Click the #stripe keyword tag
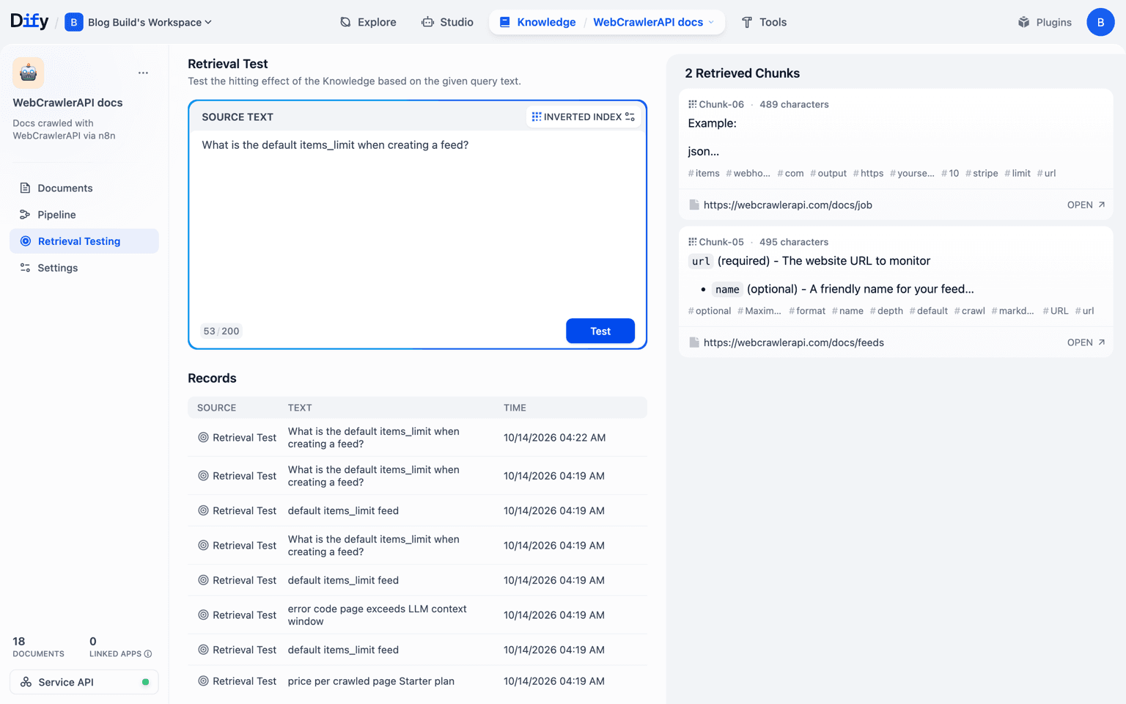This screenshot has height=704, width=1126. click(982, 173)
